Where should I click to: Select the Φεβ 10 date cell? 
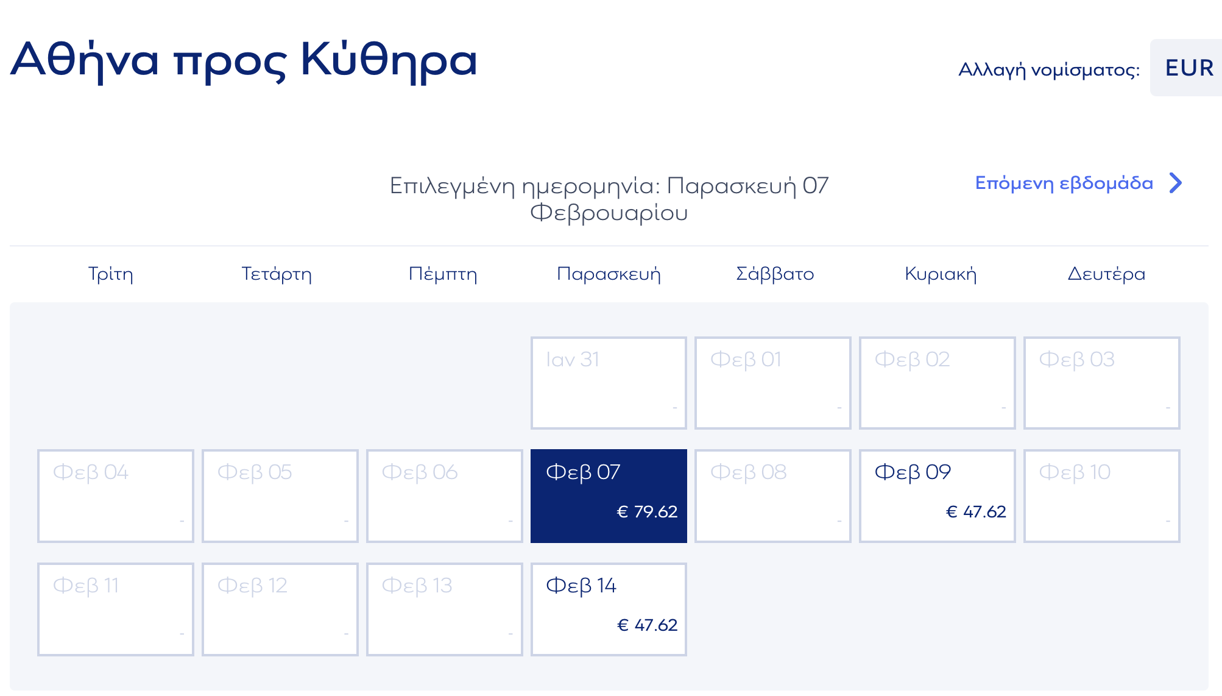click(x=1101, y=495)
